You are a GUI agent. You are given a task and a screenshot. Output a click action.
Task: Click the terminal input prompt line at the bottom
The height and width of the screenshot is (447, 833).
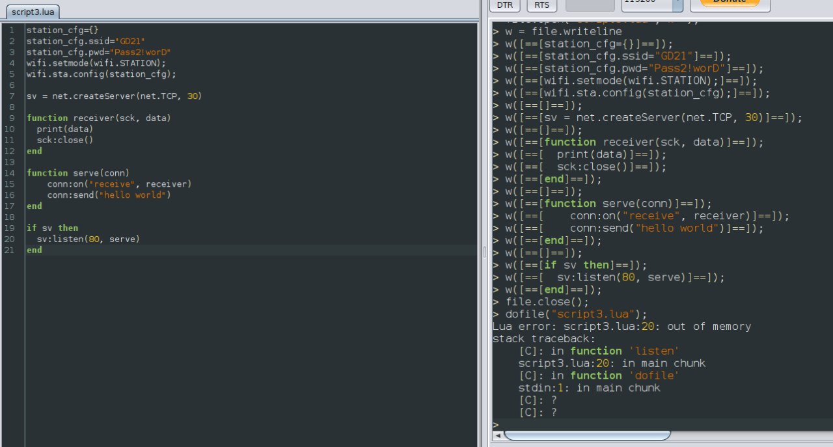point(662,424)
